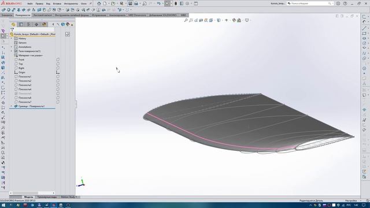Switch to the Листовой металл tab

point(42,15)
